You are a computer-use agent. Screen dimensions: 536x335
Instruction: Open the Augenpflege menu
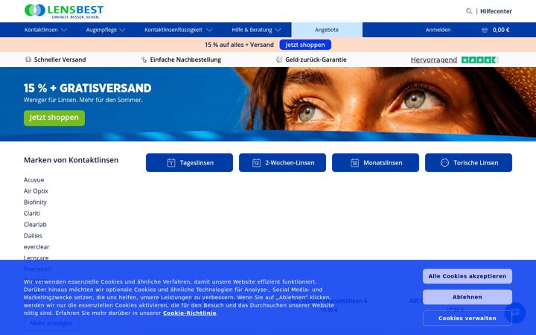(101, 30)
